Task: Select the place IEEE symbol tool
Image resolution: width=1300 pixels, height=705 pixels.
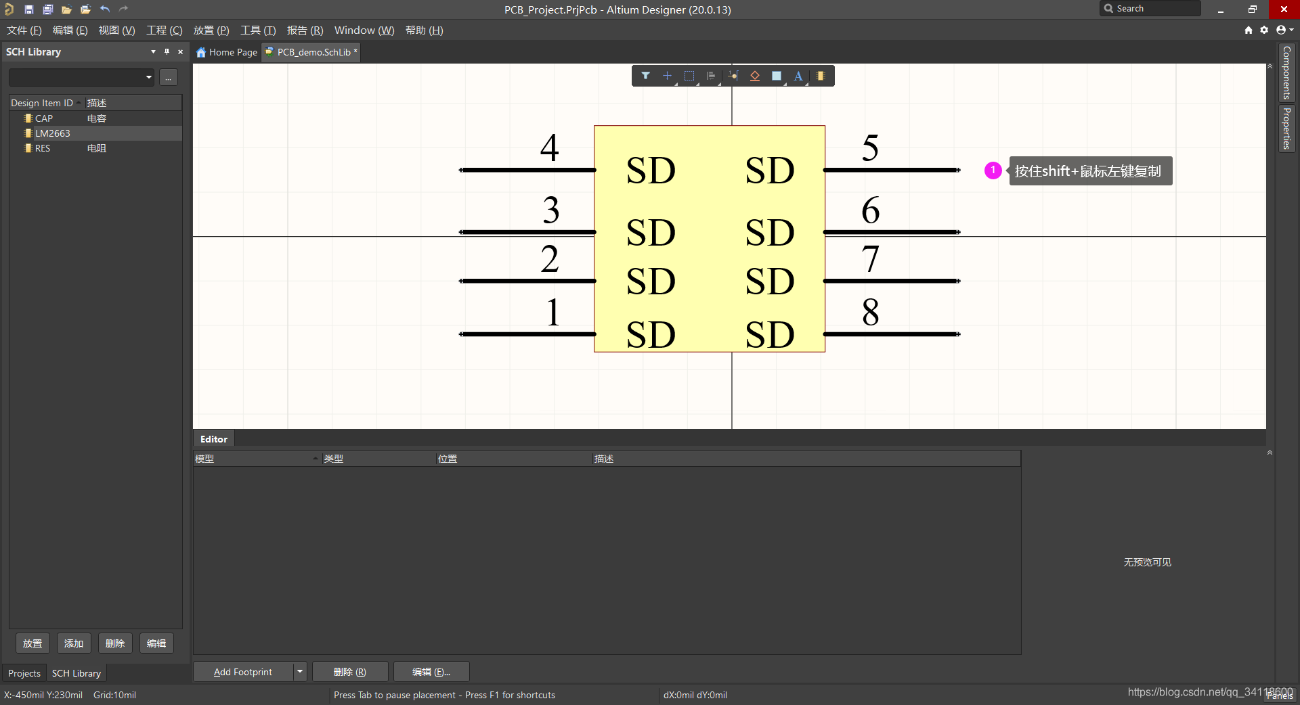Action: click(754, 76)
